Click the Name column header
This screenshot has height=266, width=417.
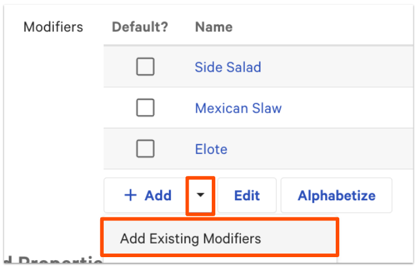click(x=214, y=27)
